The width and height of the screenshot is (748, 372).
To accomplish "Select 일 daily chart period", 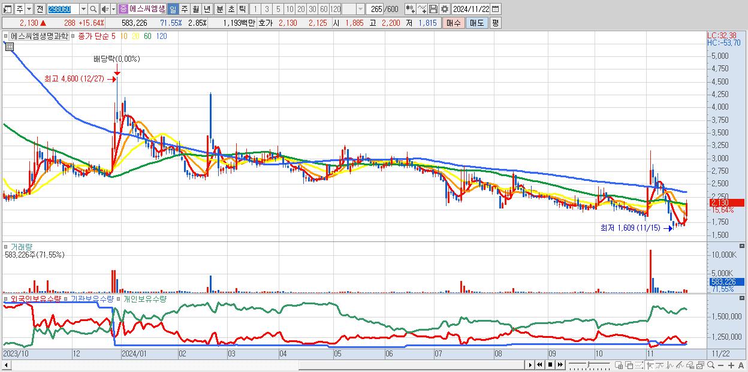I will tap(173, 9).
